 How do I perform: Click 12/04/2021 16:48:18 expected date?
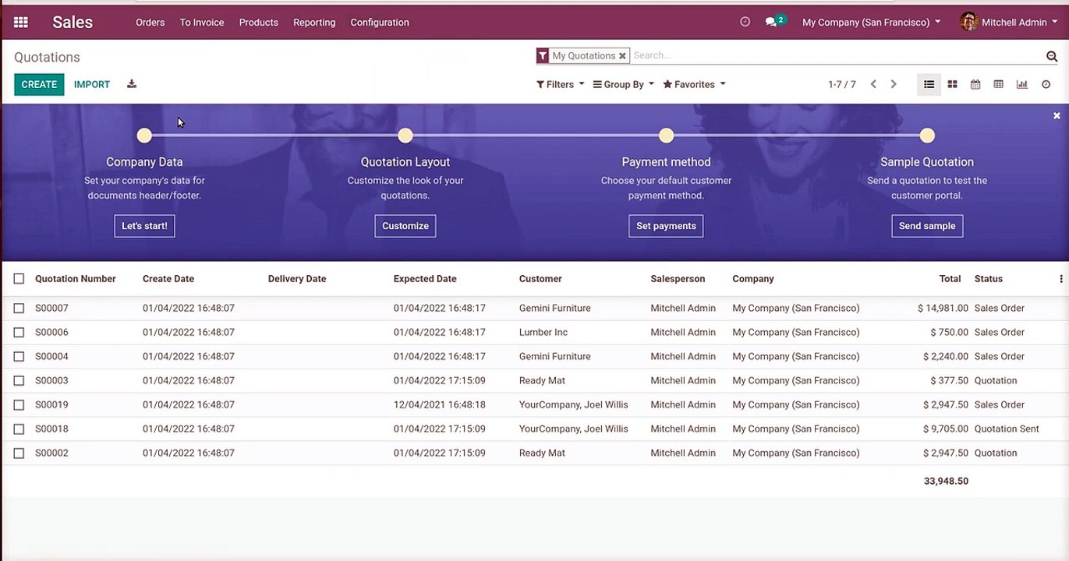coord(439,405)
